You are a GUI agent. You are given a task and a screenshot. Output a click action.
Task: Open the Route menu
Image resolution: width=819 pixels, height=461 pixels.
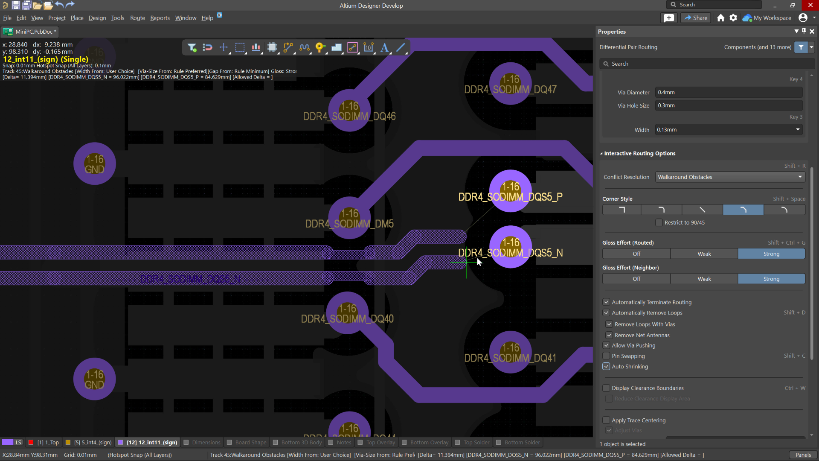[x=137, y=18]
